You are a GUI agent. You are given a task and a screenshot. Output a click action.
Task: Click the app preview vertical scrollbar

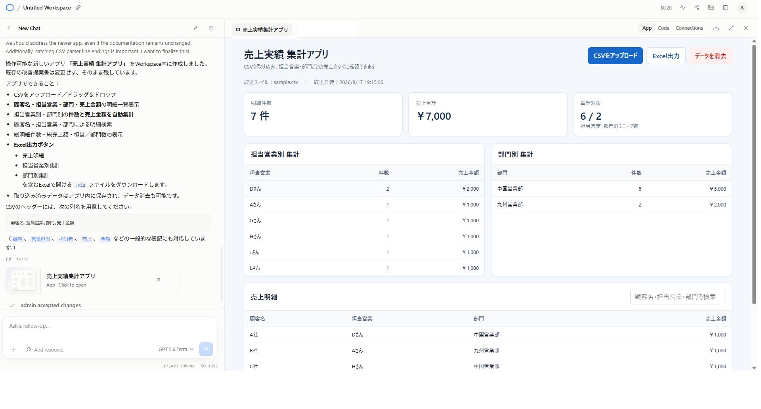coord(754,174)
